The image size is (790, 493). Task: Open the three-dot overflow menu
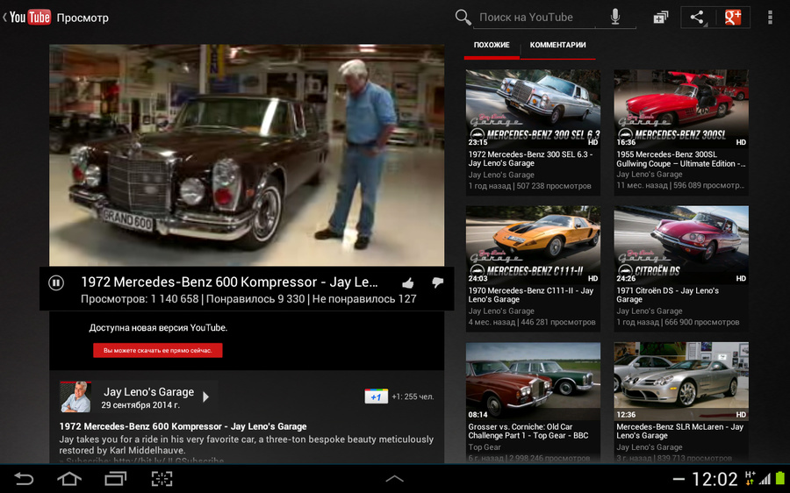(769, 18)
